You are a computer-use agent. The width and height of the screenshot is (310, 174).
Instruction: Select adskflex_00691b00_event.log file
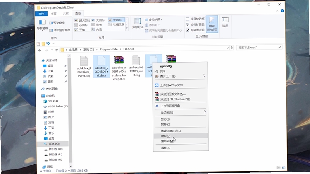(84, 67)
